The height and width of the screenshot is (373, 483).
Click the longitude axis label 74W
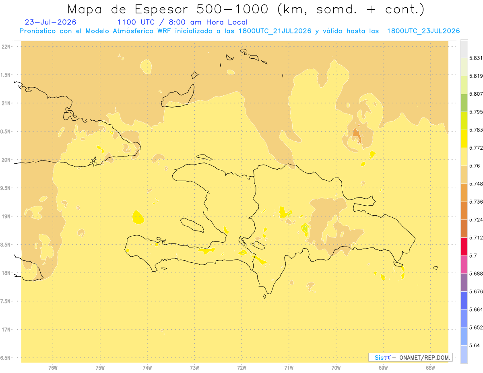(147, 368)
